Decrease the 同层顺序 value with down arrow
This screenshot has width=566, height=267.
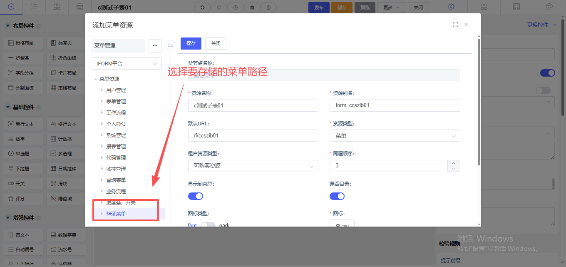coord(453,169)
